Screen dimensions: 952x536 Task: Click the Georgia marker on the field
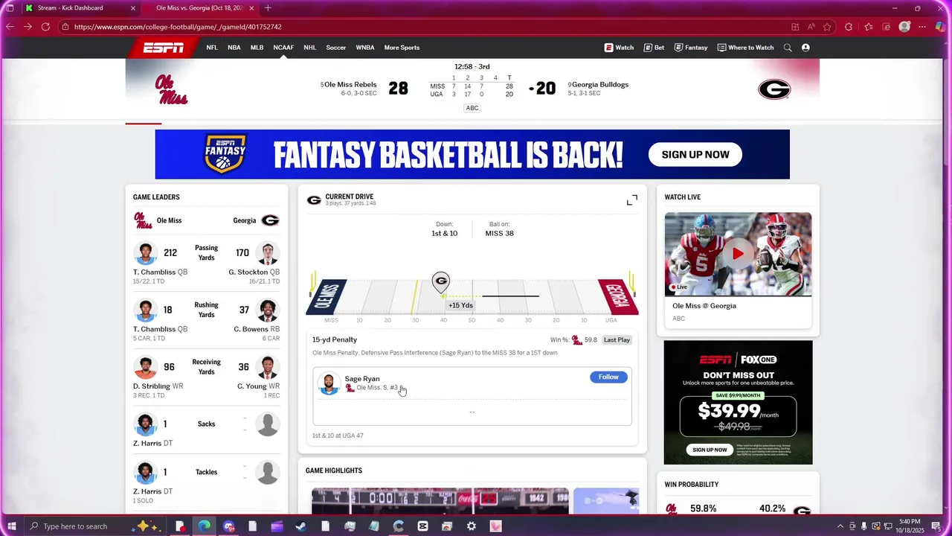[441, 282]
